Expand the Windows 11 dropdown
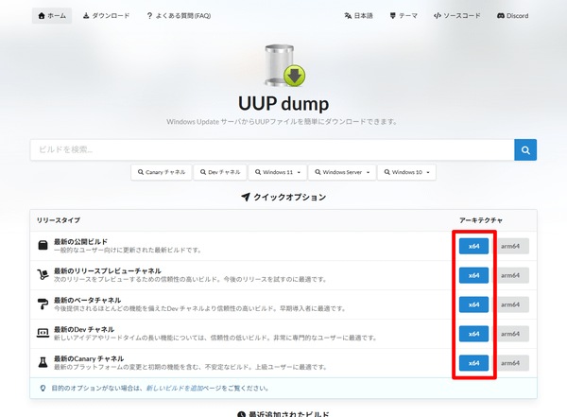Viewport: 567px width, 417px height. coord(278,173)
